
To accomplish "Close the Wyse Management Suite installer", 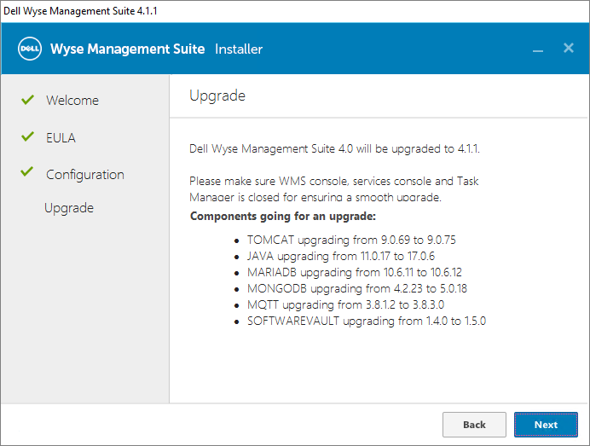I will [x=569, y=48].
